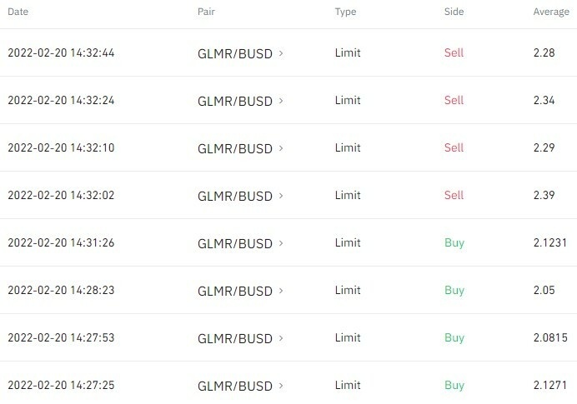Click chevron next to pair at 14:27:53
577x404 pixels.
point(281,338)
